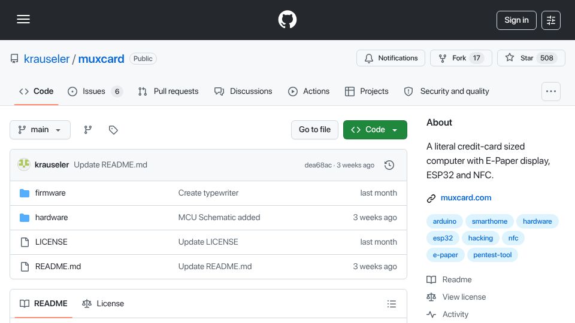Open the Discussions tab
Viewport: 575px width, 323px height.
tap(243, 91)
